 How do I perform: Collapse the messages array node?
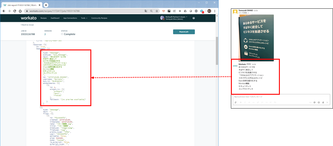click(48, 49)
